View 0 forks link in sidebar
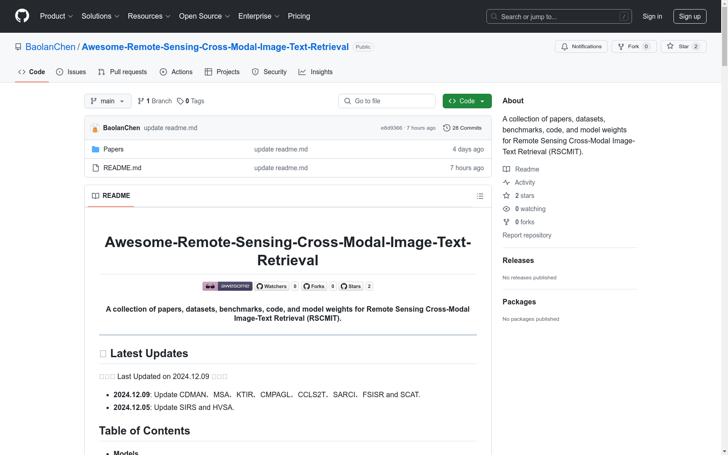The height and width of the screenshot is (455, 728). (519, 222)
